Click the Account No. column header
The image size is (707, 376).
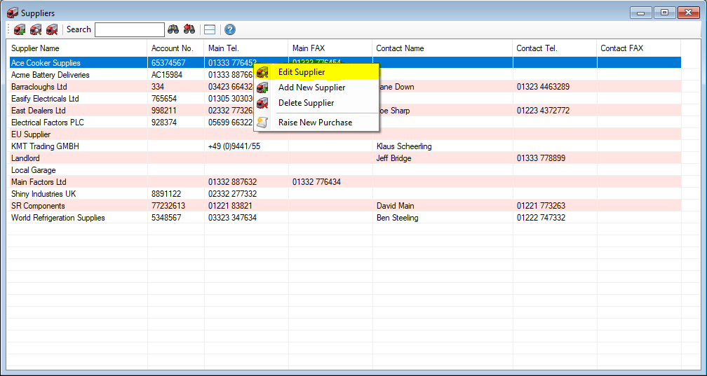click(172, 48)
